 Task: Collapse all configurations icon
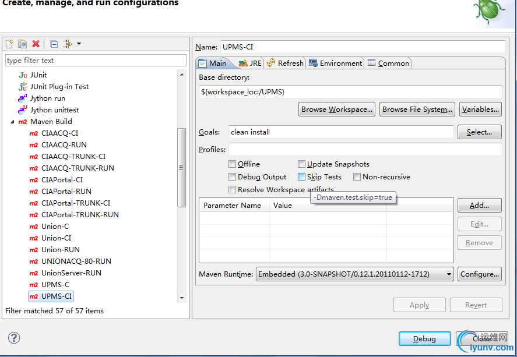54,44
